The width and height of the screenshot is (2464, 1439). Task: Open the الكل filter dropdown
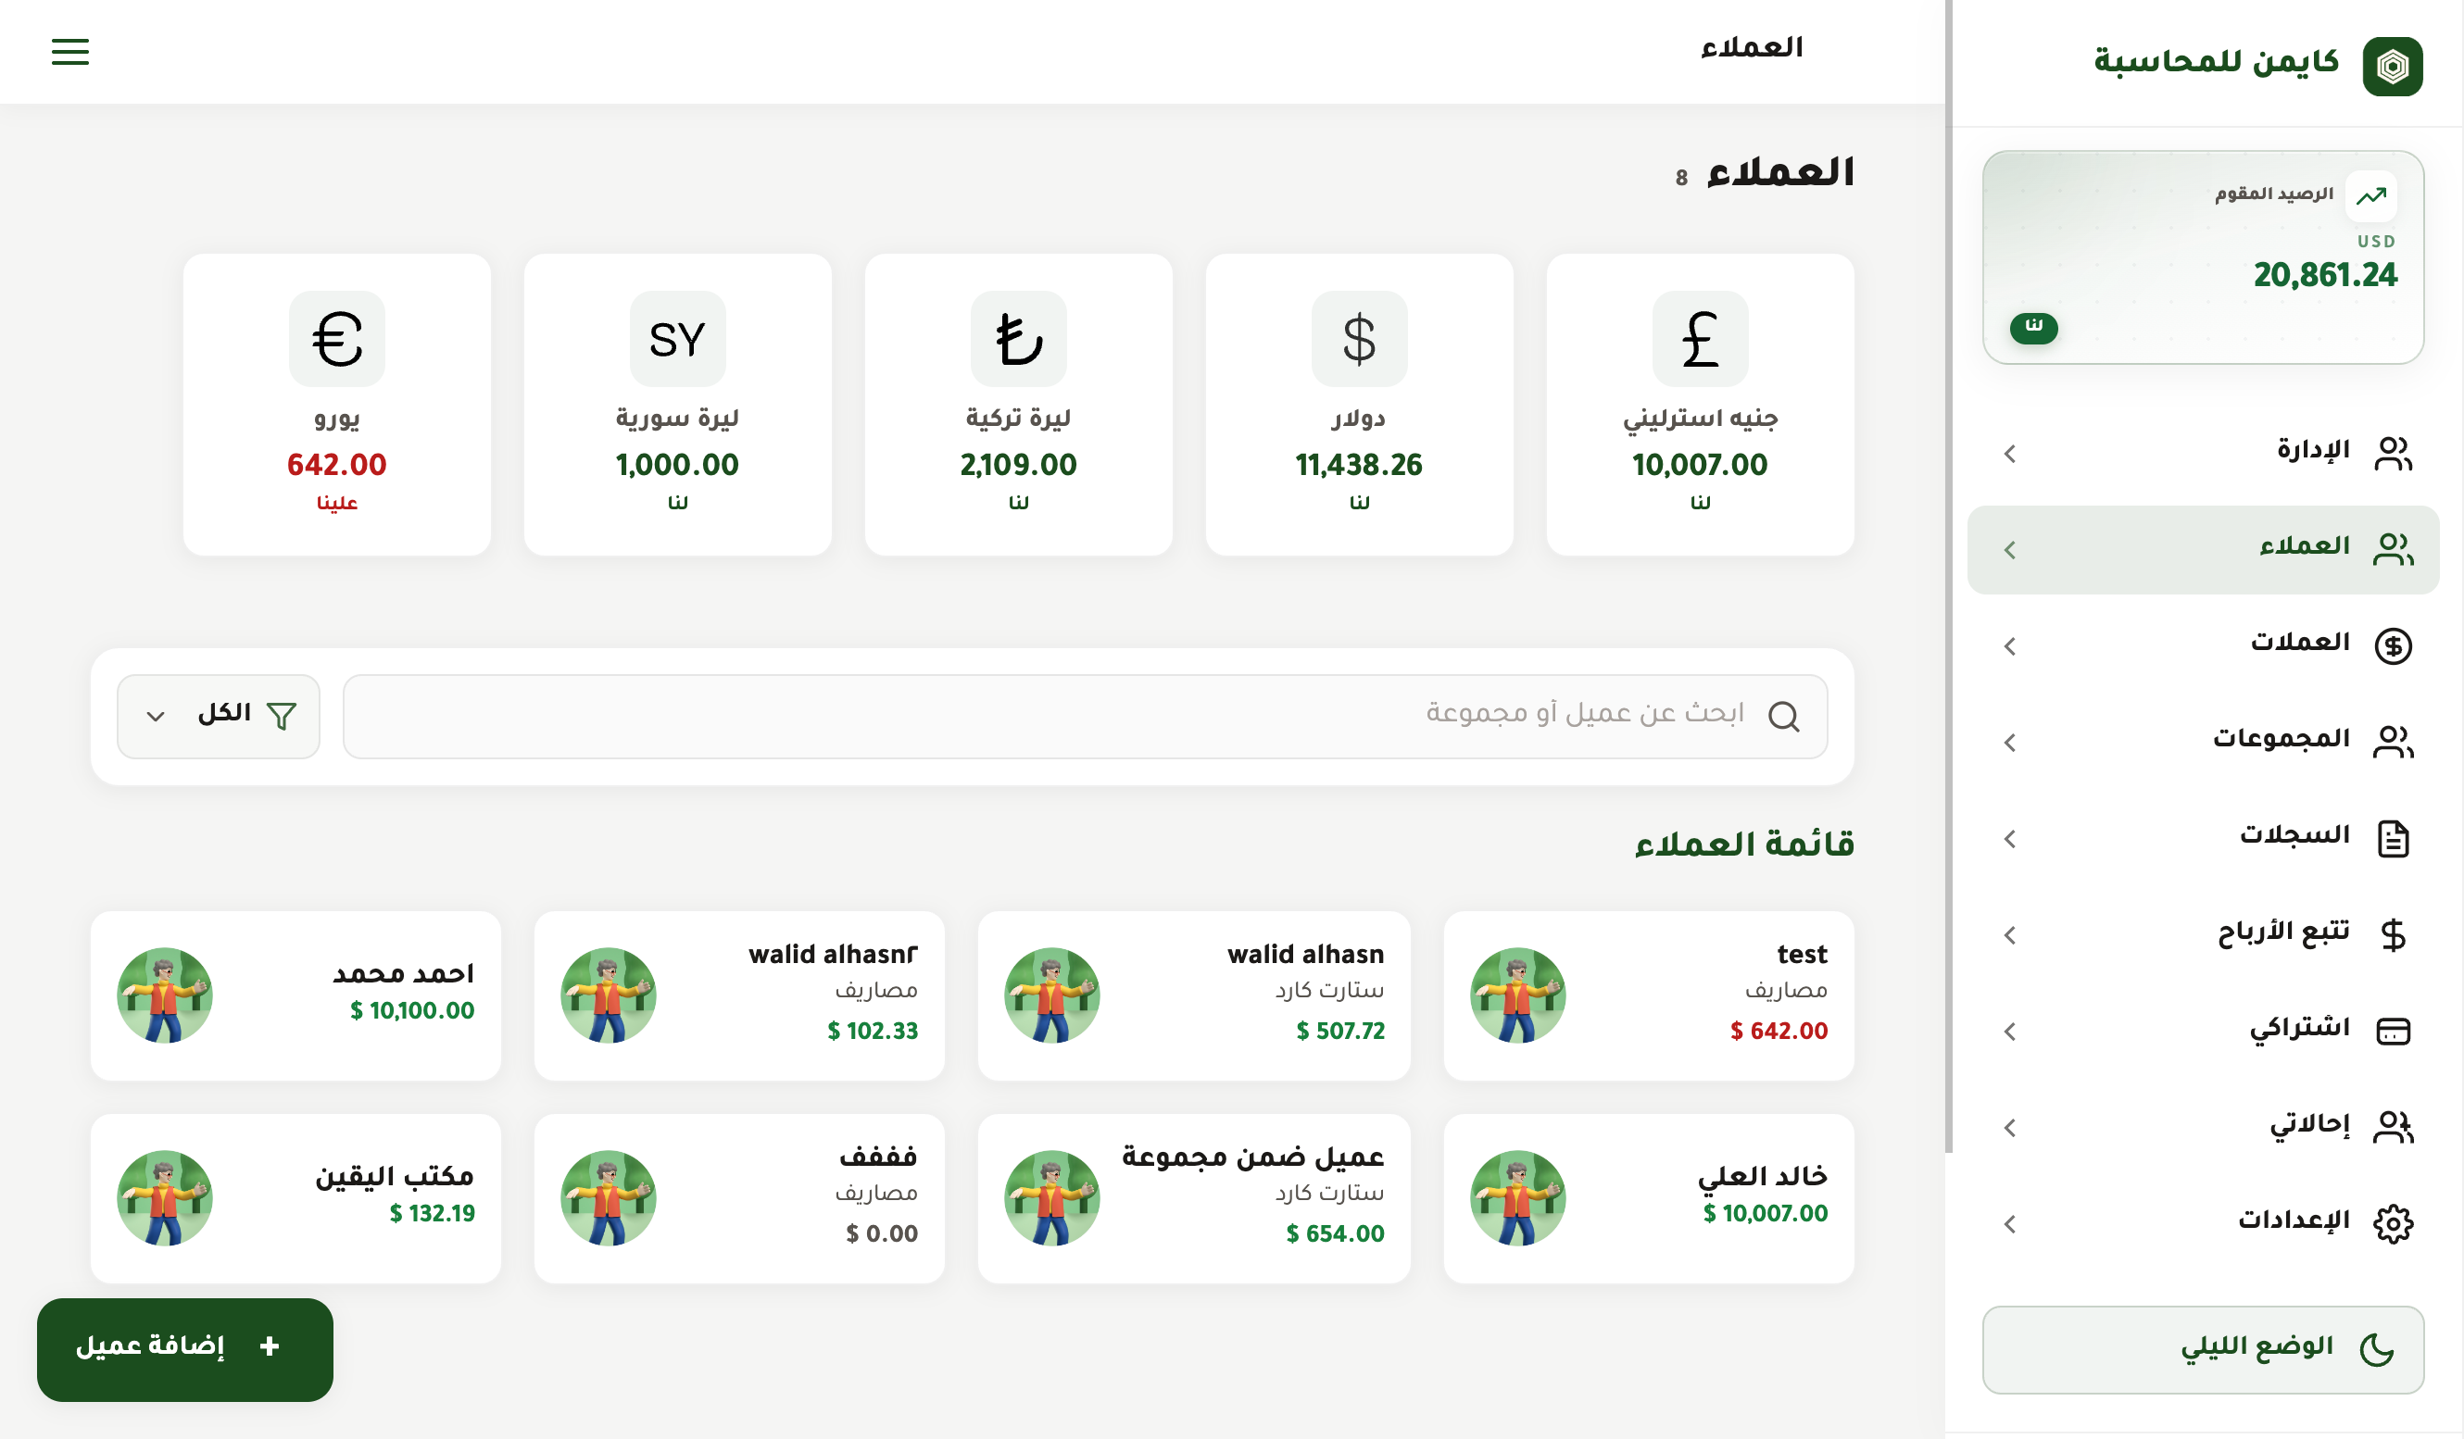click(x=217, y=716)
